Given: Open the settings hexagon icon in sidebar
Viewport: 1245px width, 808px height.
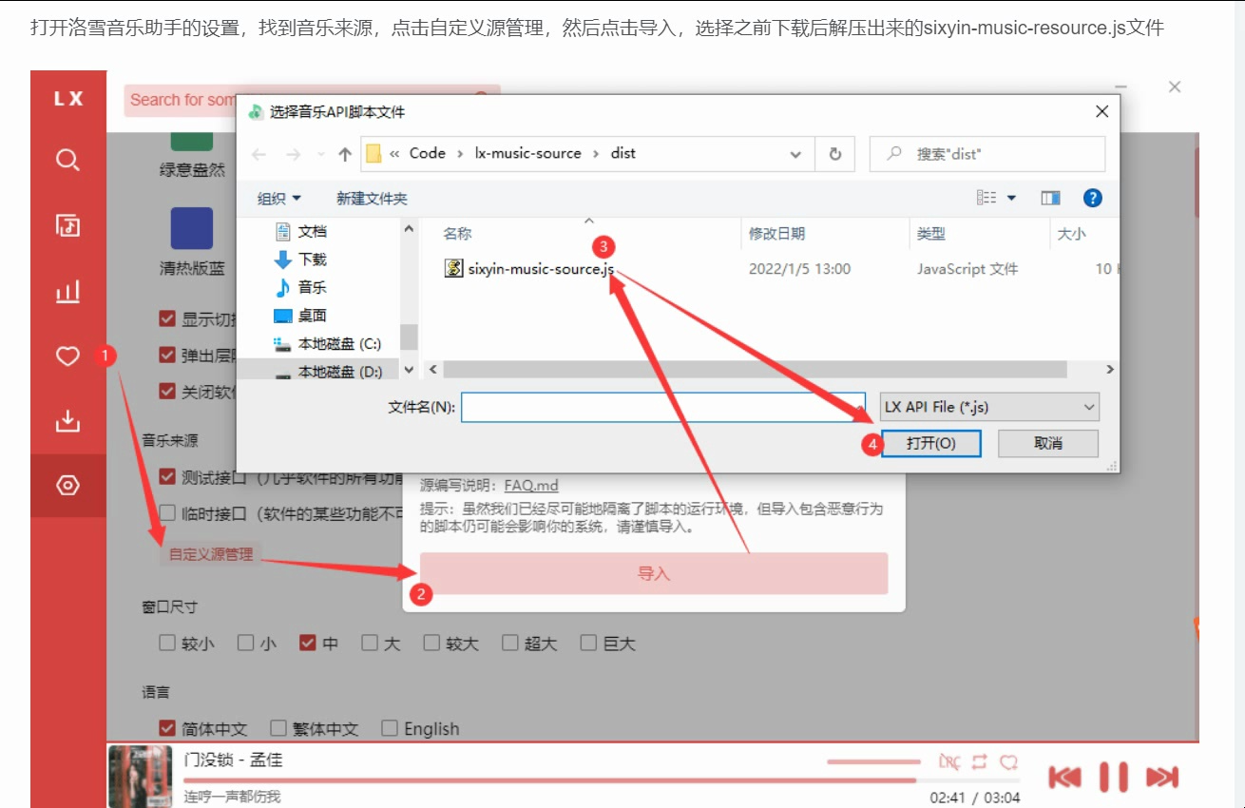Looking at the screenshot, I should click(x=67, y=485).
